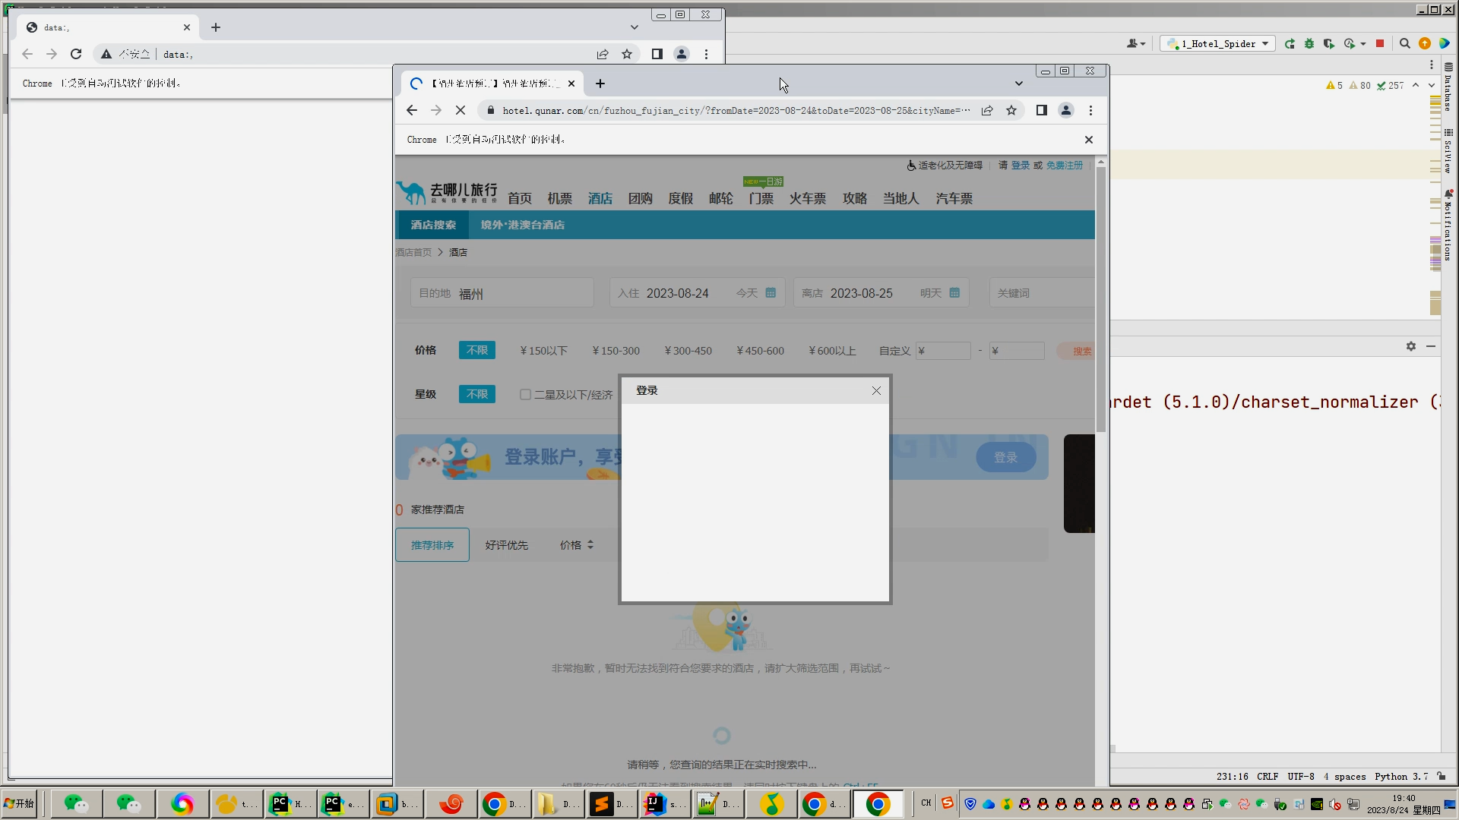
Task: Click the PyCharm search magnifier icon
Action: click(x=1405, y=44)
